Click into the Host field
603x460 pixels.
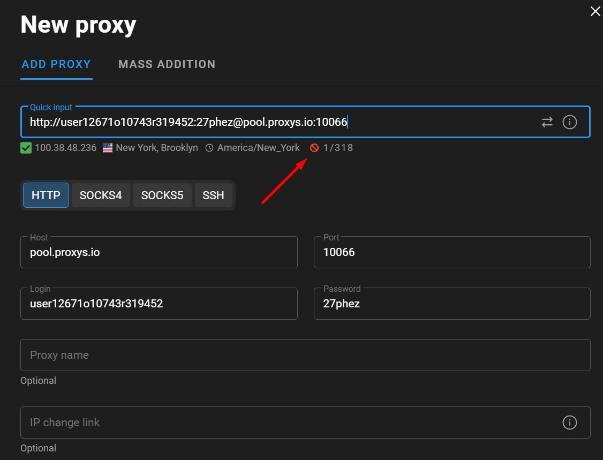click(159, 252)
